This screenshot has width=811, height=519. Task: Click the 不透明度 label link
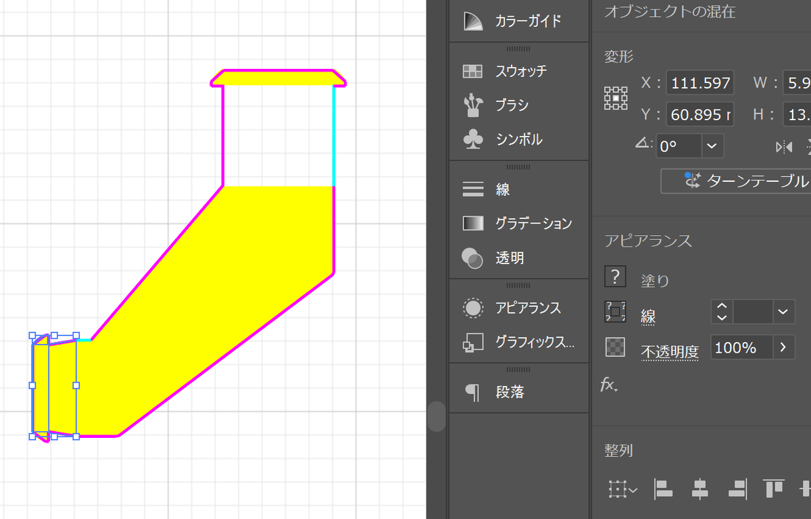pyautogui.click(x=670, y=351)
